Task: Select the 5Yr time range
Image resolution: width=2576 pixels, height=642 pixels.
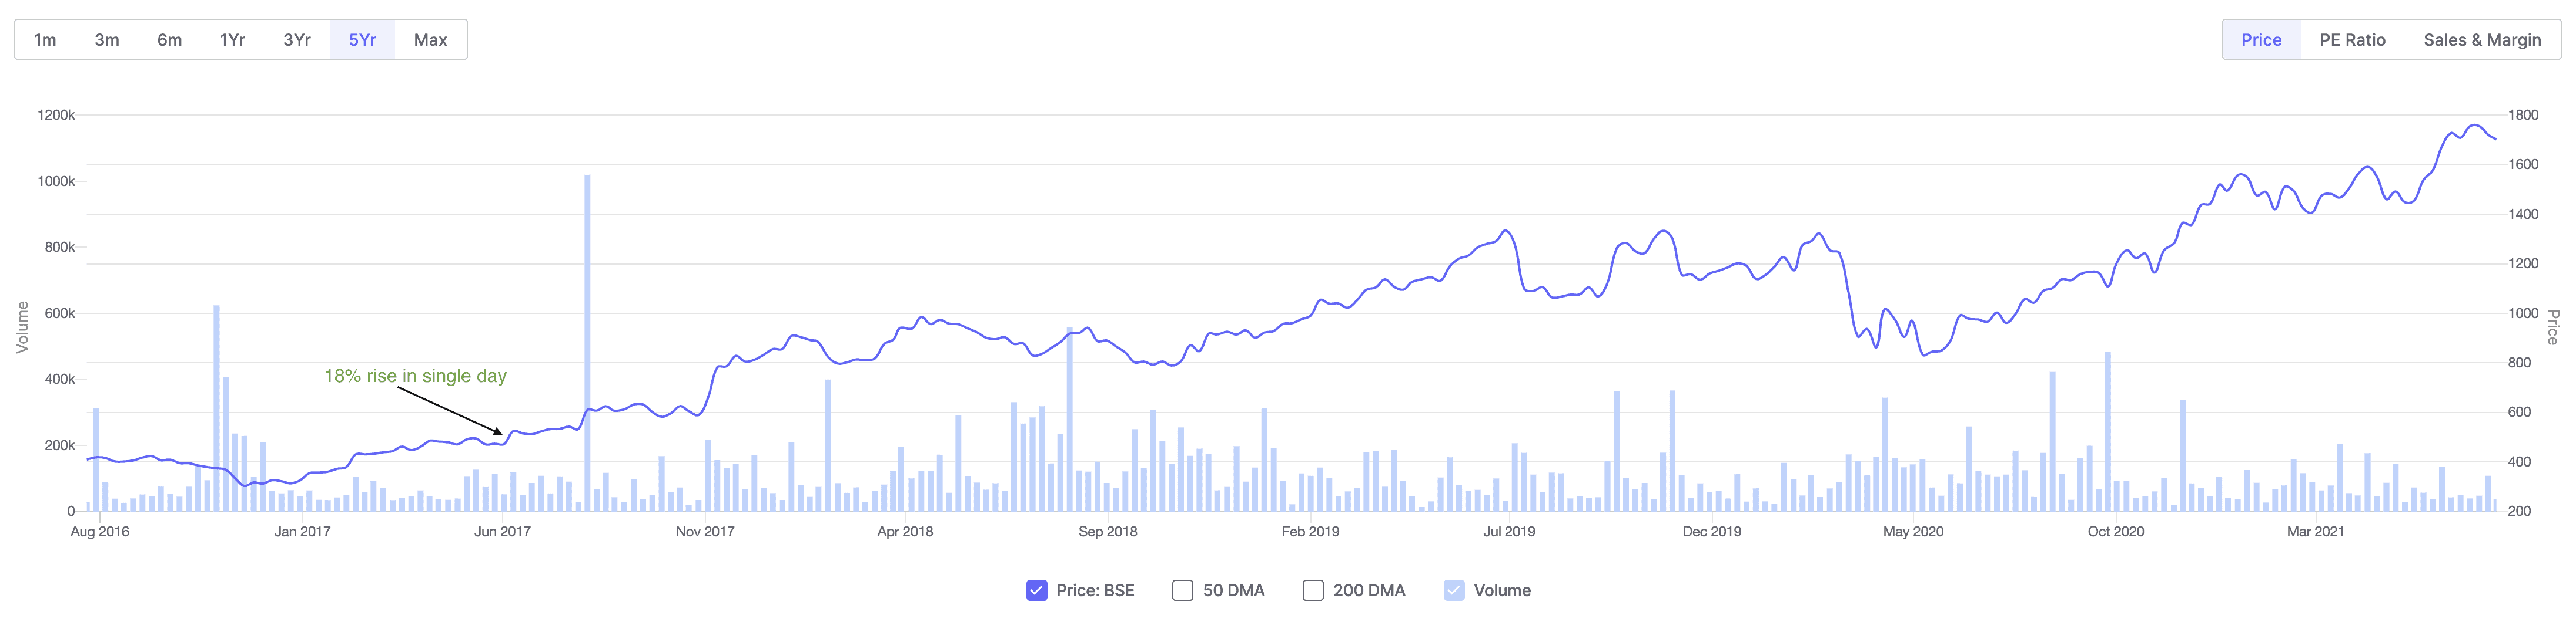Action: click(x=361, y=39)
